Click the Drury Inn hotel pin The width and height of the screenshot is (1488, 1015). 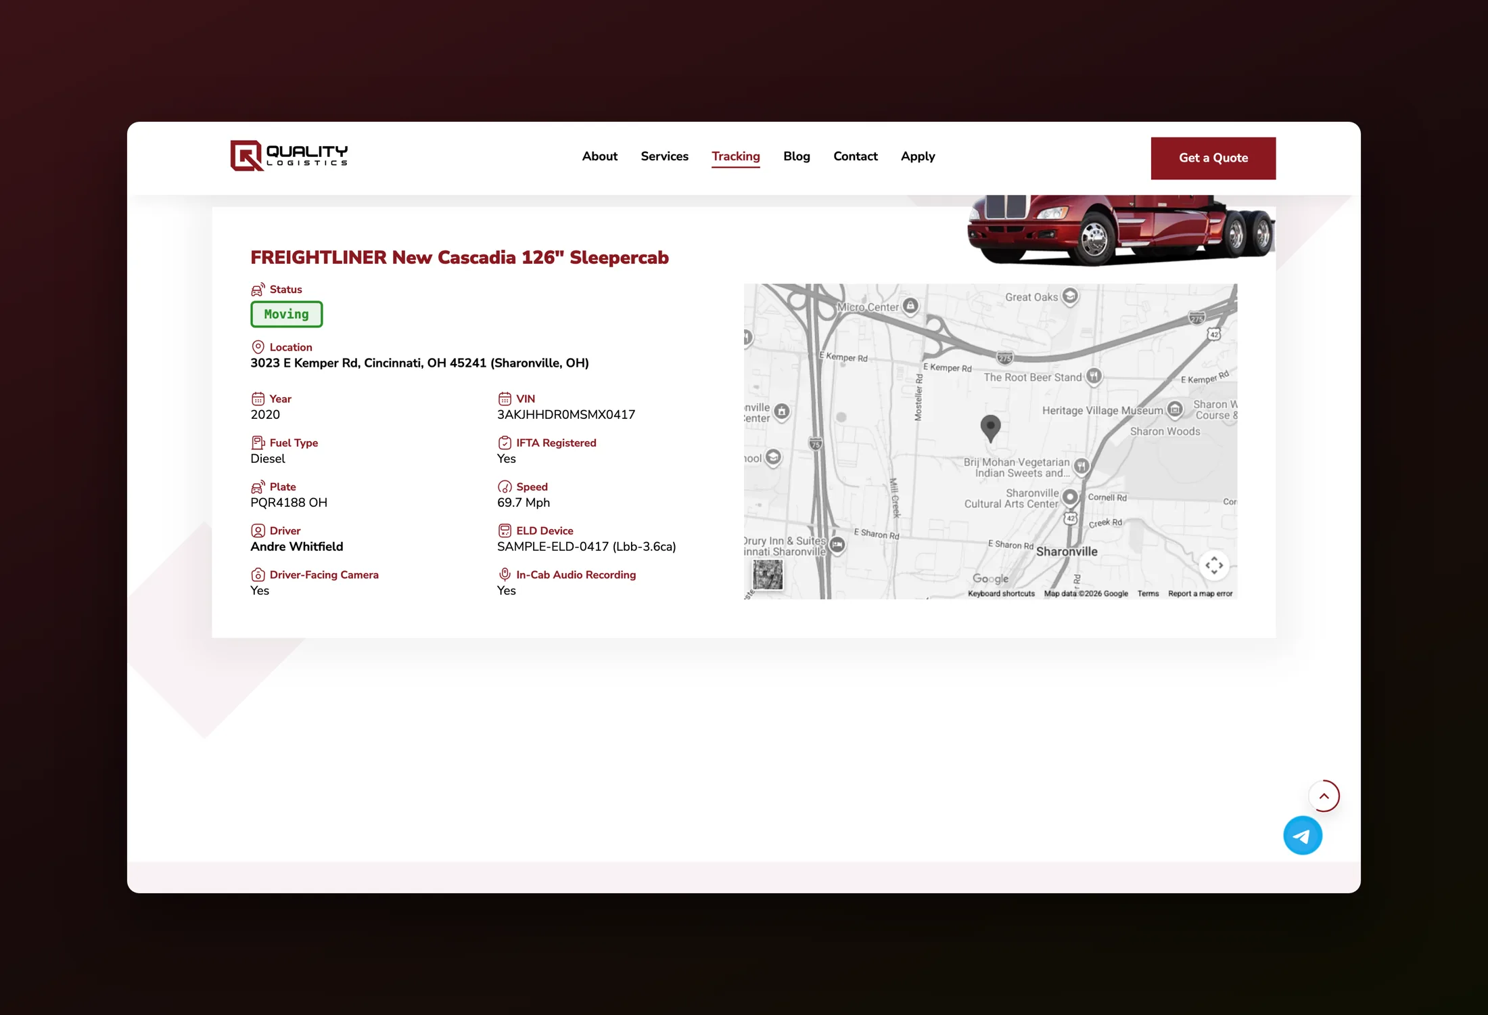coord(837,545)
